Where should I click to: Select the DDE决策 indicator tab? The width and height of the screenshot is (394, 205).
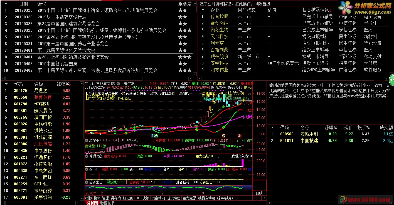click(x=142, y=198)
